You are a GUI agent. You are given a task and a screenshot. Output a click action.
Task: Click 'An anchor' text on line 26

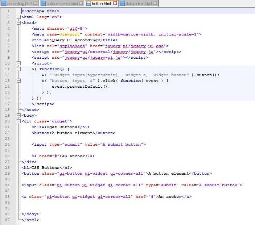(x=74, y=156)
